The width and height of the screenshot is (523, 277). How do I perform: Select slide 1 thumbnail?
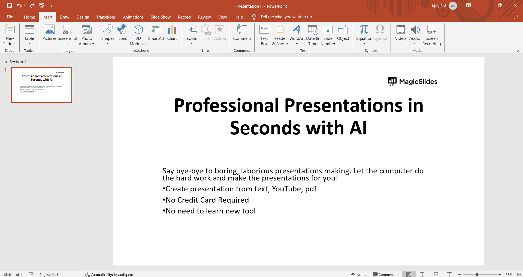coord(42,85)
